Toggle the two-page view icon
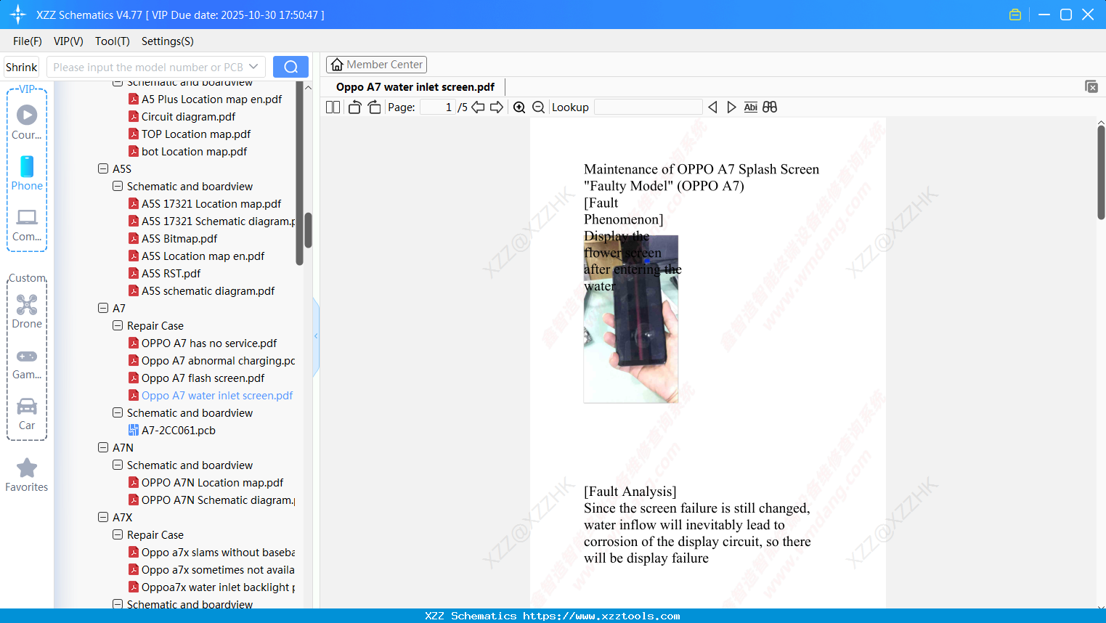Screen dimensions: 1106x623 [x=333, y=107]
